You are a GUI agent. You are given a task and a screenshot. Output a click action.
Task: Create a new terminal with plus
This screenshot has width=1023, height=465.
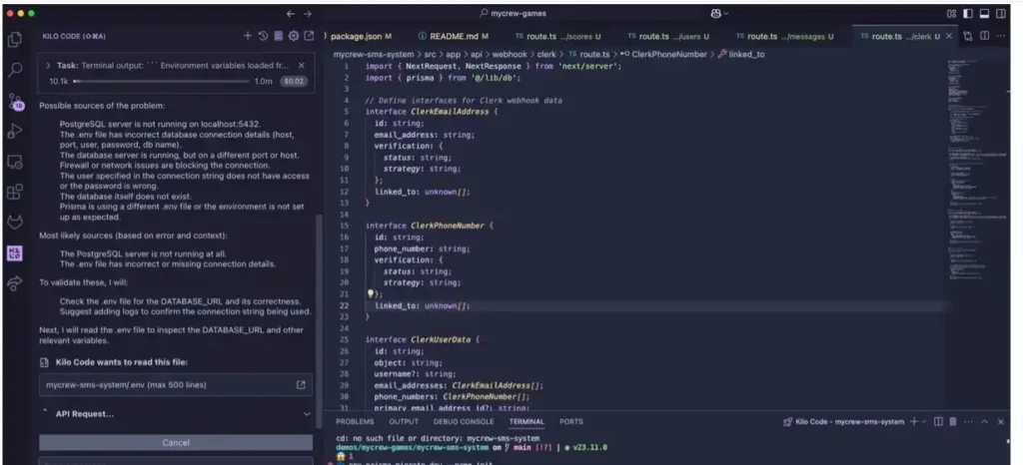[x=914, y=422]
